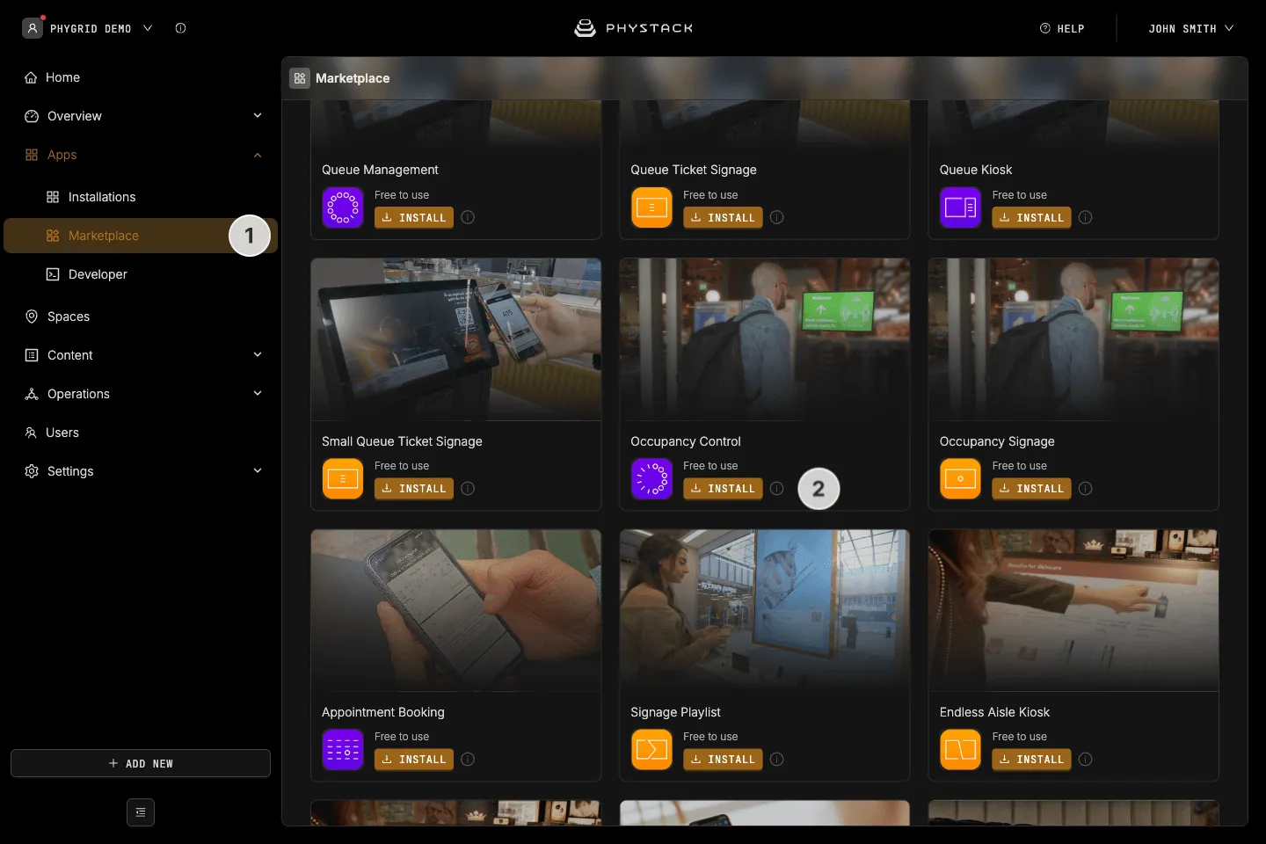Click the Occupancy Signage app icon
Screen dimensions: 1266x844
tap(960, 479)
